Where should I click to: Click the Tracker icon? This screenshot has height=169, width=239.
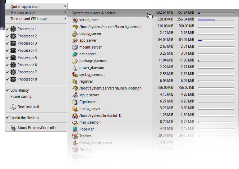pyautogui.click(x=75, y=136)
